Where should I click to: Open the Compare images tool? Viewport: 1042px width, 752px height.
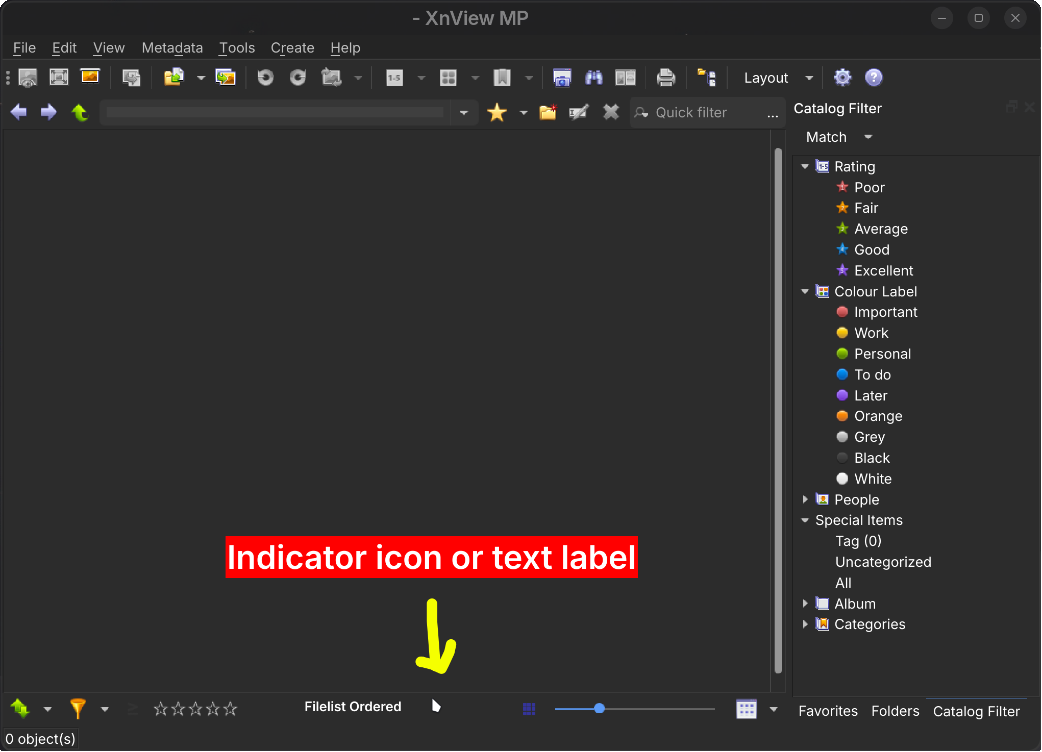(x=625, y=78)
